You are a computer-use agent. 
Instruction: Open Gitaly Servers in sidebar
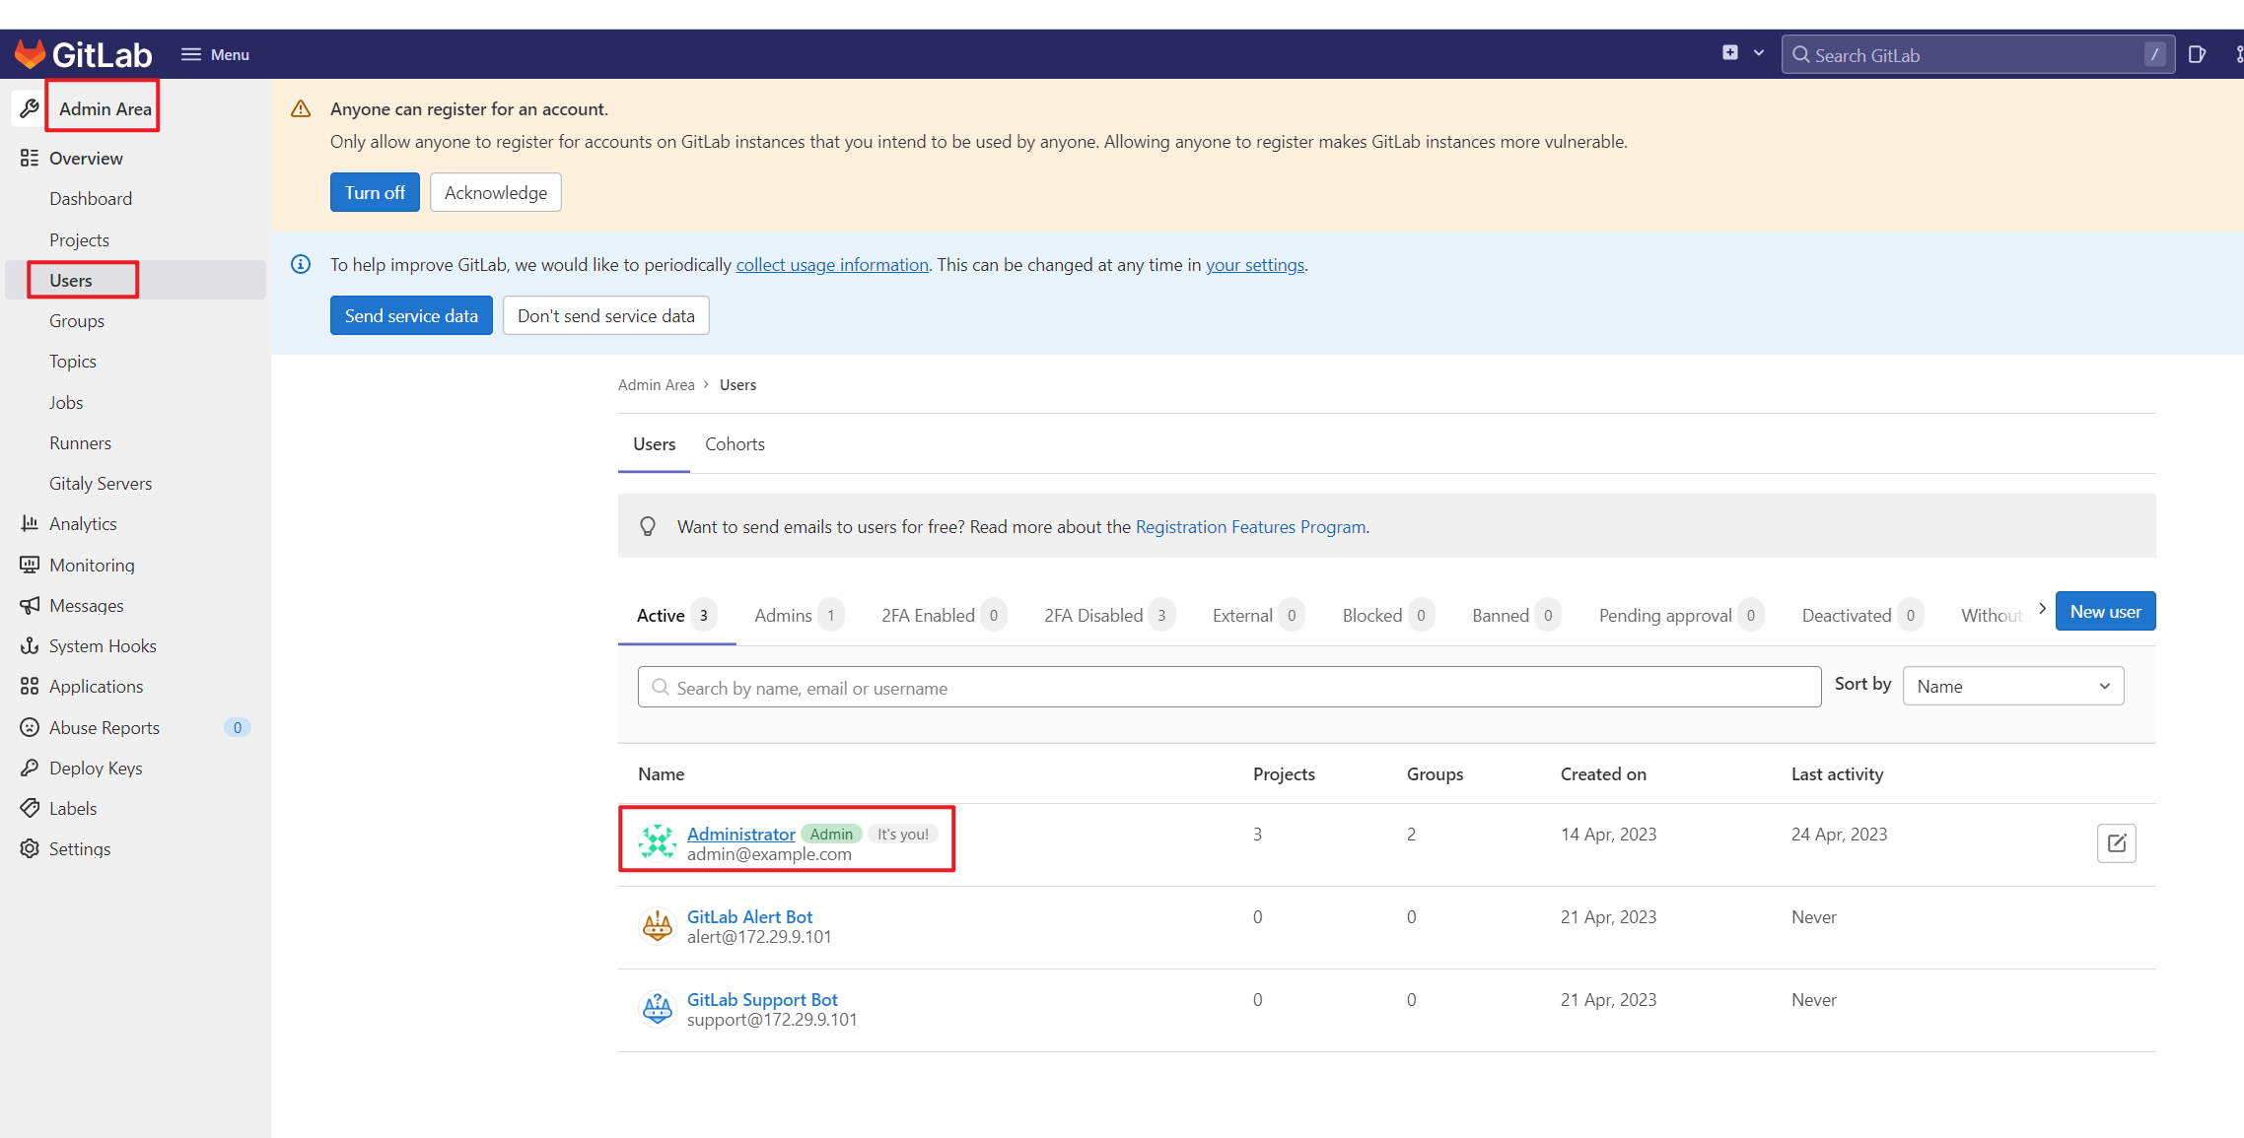(101, 483)
